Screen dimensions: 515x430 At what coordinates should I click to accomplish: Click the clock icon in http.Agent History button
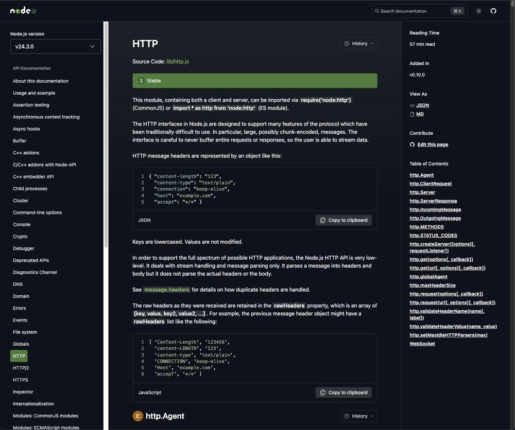click(347, 416)
